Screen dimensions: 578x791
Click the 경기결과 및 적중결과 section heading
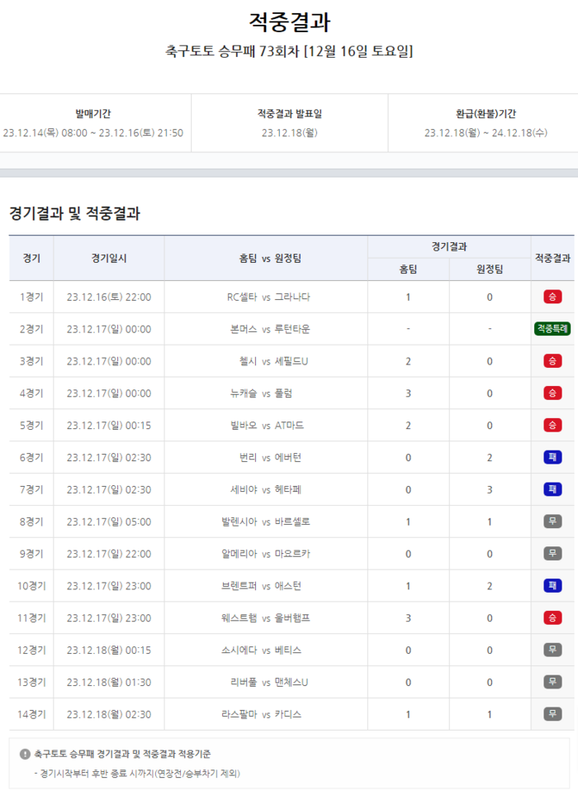[74, 213]
